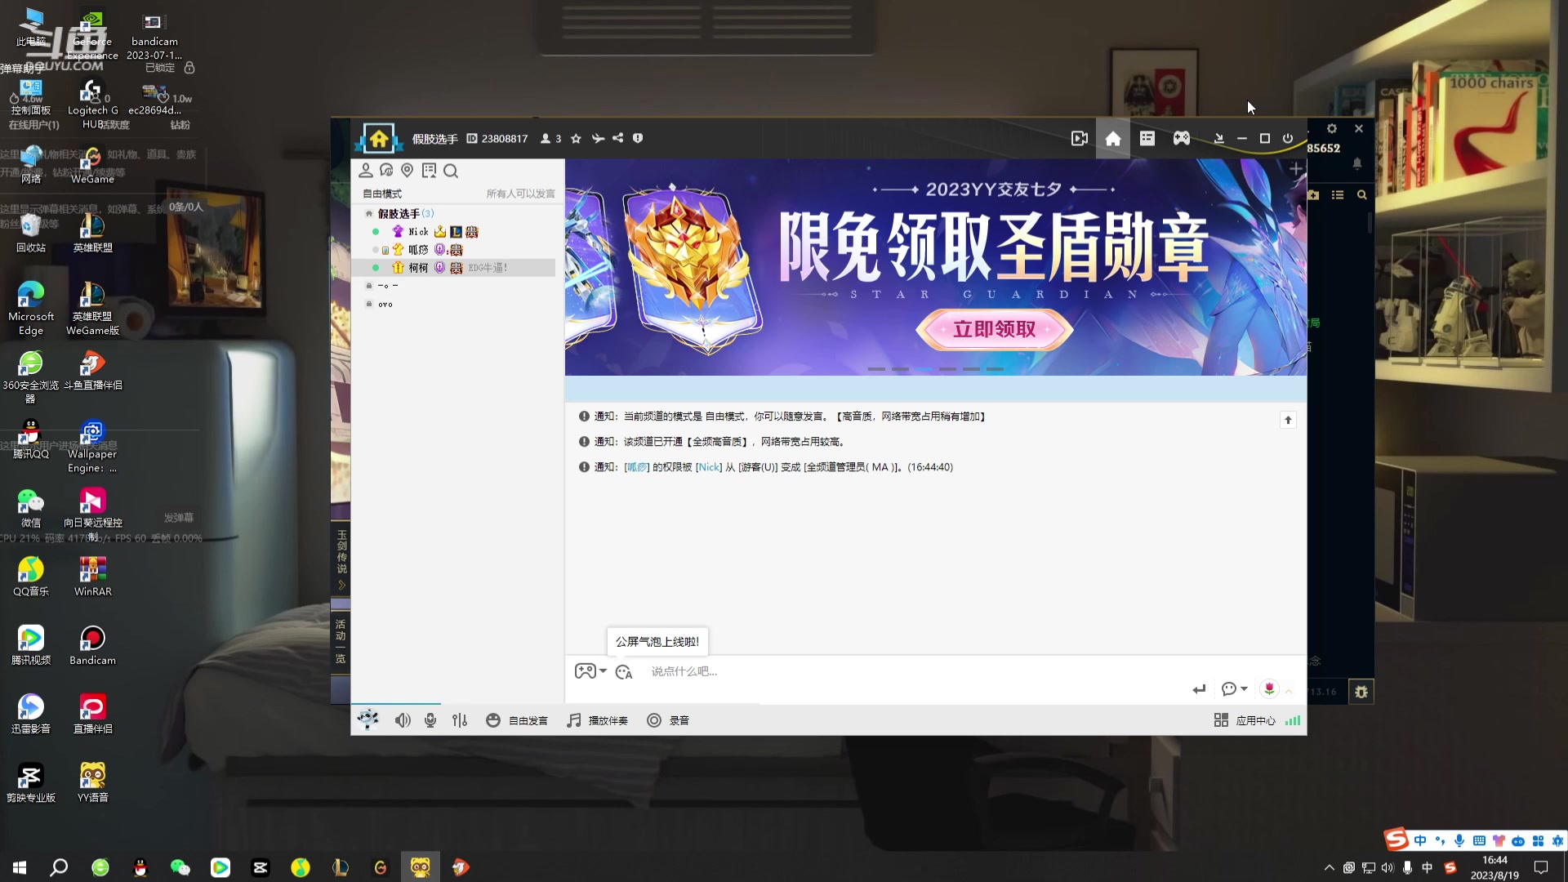This screenshot has height=882, width=1568.
Task: Open the YY语音 desktop shortcut
Action: click(x=92, y=782)
